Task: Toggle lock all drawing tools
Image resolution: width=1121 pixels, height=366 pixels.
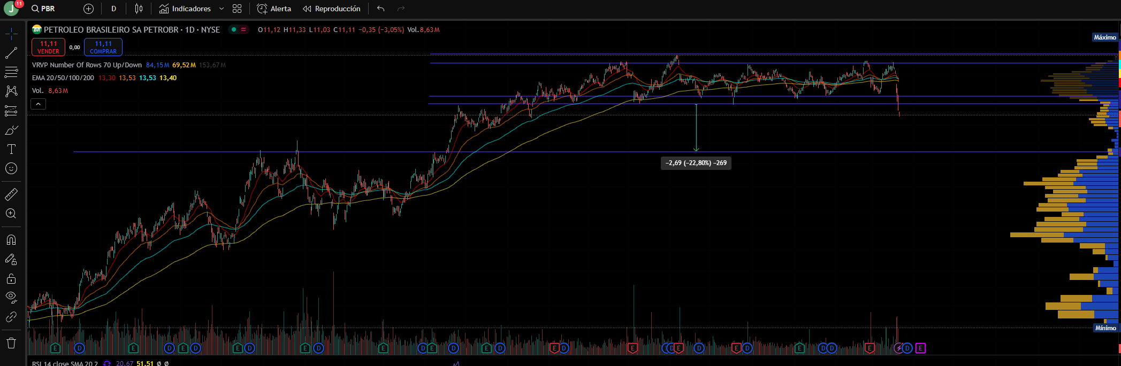Action: point(11,278)
